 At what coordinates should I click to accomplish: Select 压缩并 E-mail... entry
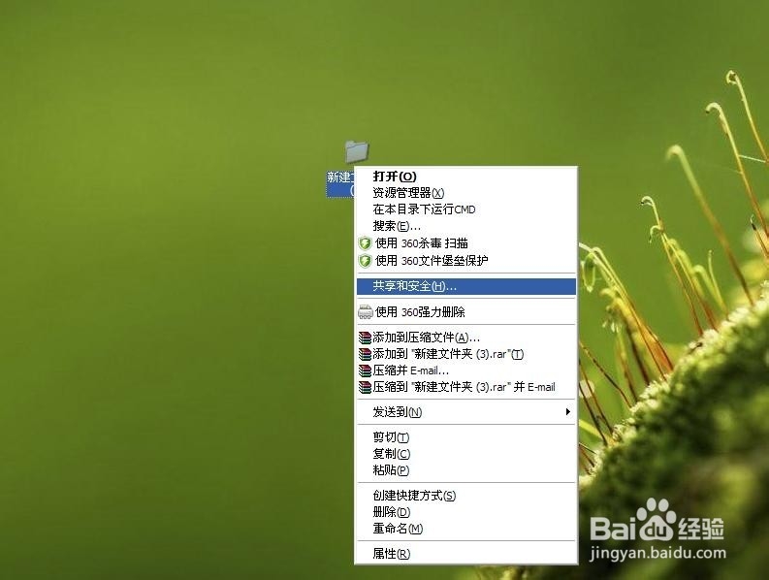[x=465, y=371]
